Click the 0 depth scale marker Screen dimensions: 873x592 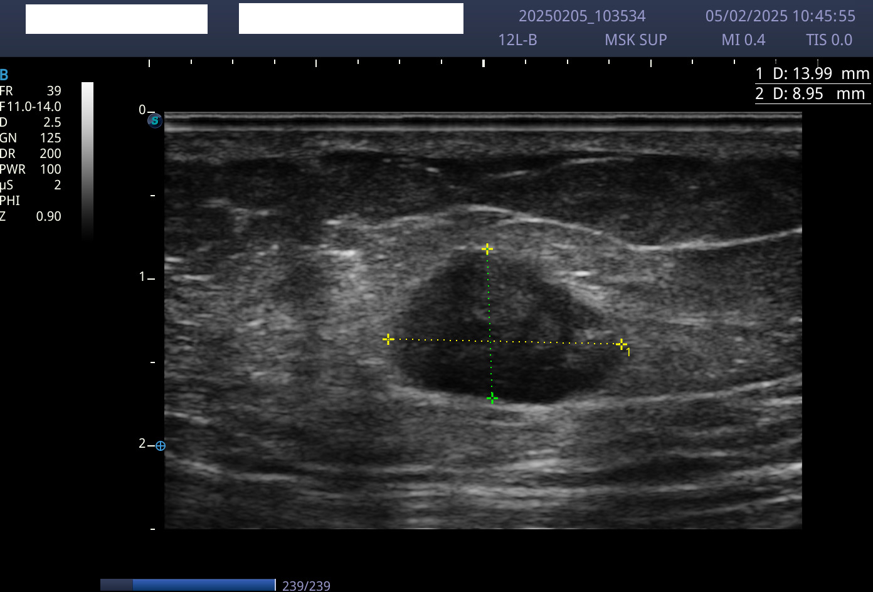tap(142, 110)
